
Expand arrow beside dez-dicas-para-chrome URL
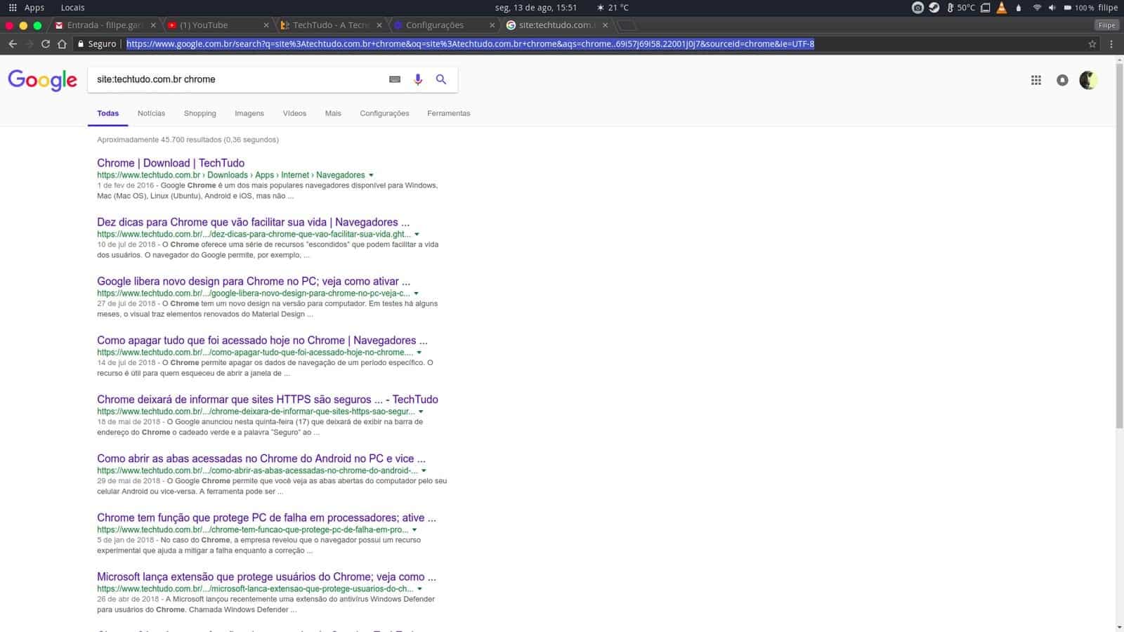pos(417,235)
